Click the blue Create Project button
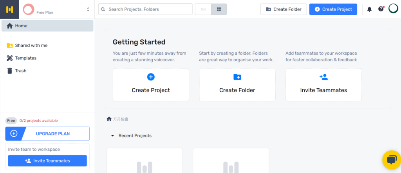The image size is (401, 173). [x=333, y=9]
